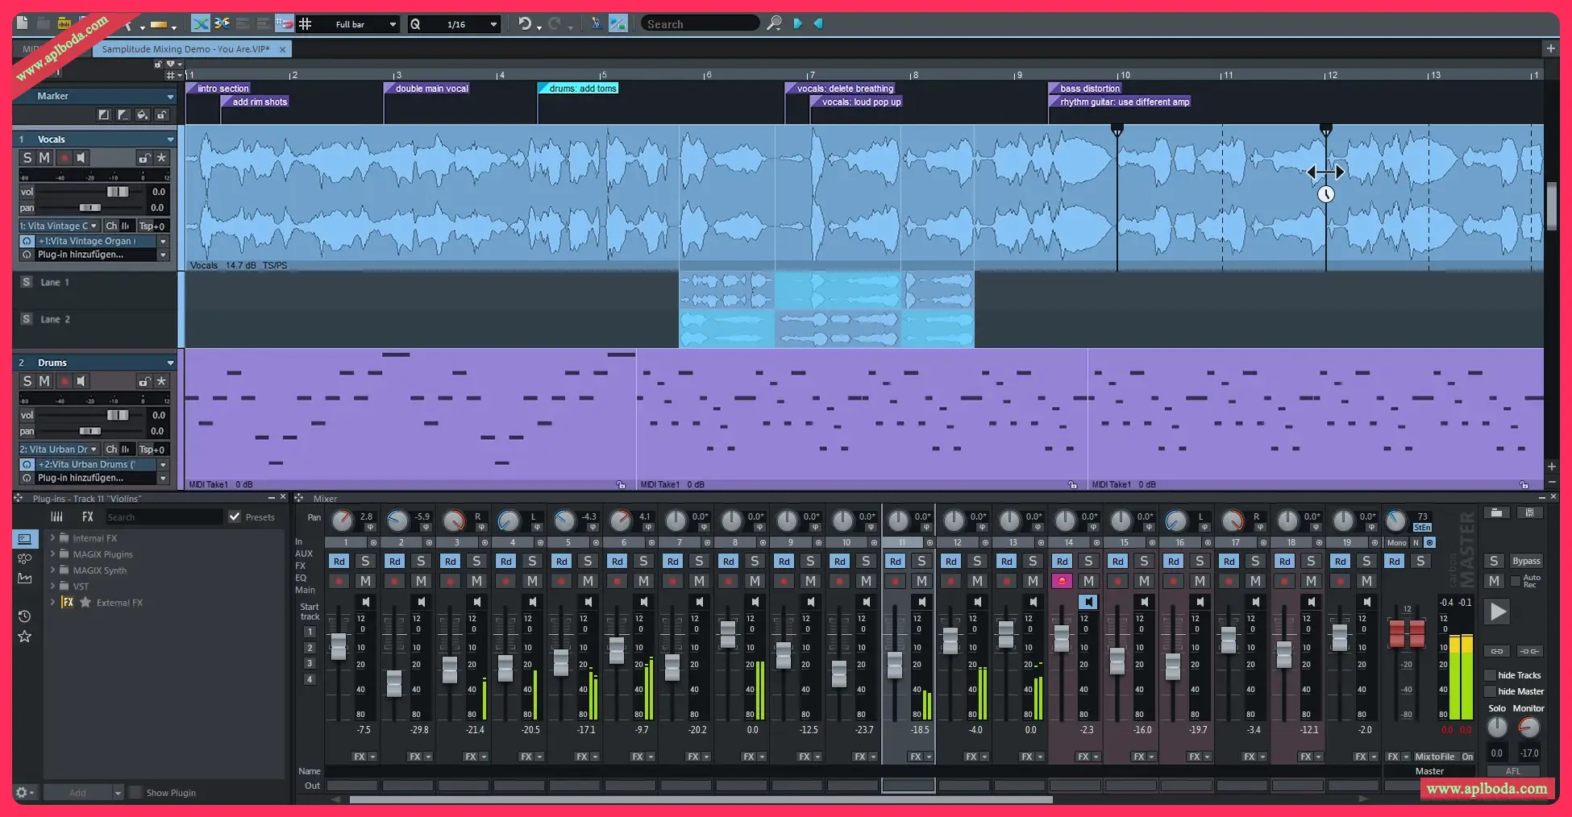
Task: Select the 'drums: add toms' marker
Action: pyautogui.click(x=582, y=89)
